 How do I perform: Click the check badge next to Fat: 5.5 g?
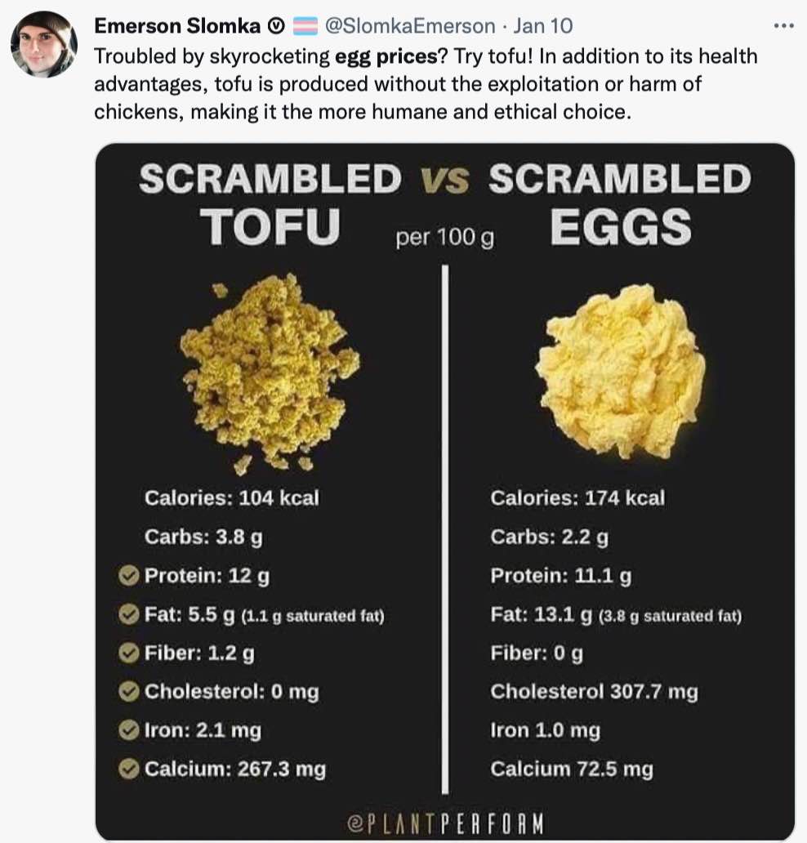point(128,614)
